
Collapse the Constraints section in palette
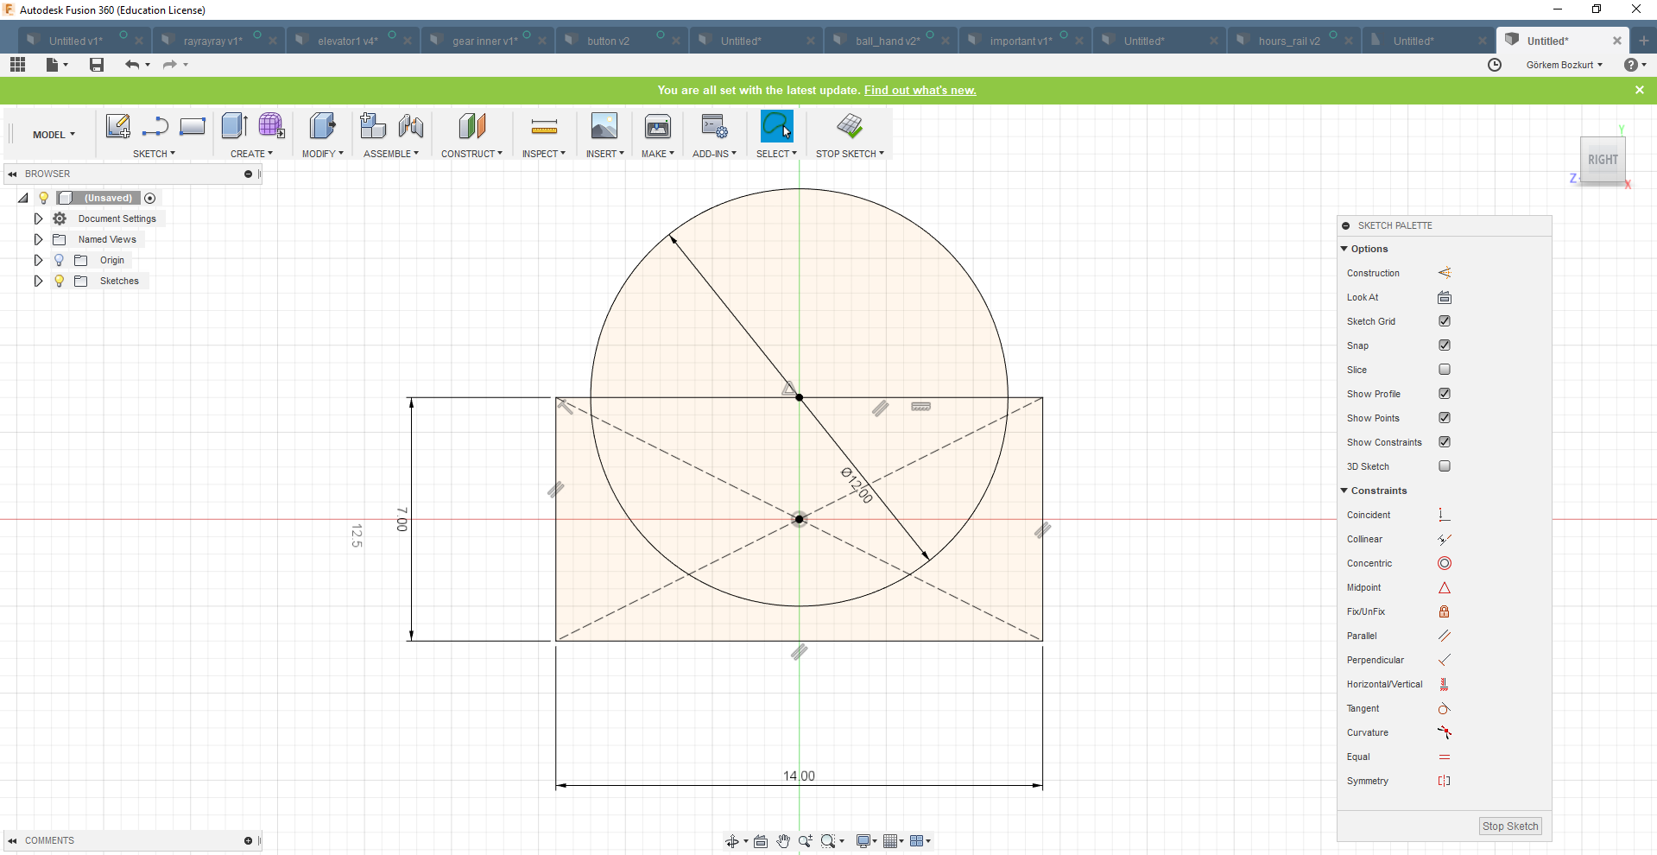[1344, 491]
